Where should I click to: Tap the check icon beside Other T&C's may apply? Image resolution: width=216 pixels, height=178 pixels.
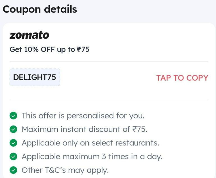pyautogui.click(x=13, y=170)
